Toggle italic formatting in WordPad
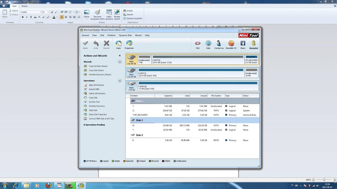 pos(27,17)
